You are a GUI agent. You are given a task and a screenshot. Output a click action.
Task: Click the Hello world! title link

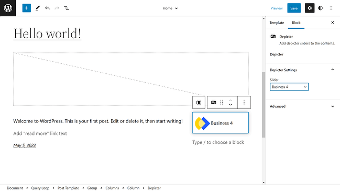[x=47, y=33]
